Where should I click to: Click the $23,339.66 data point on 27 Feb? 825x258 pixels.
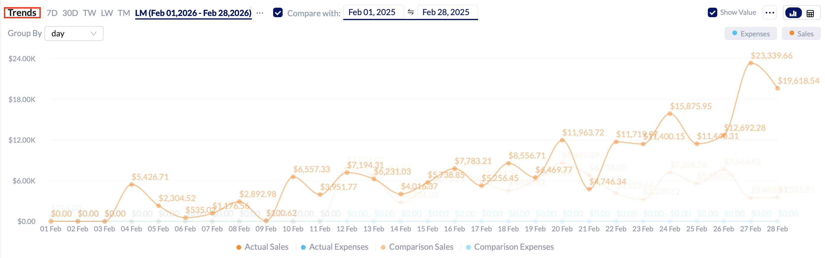(x=750, y=63)
